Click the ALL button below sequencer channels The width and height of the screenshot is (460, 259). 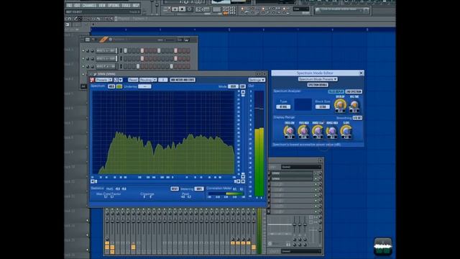(83, 86)
